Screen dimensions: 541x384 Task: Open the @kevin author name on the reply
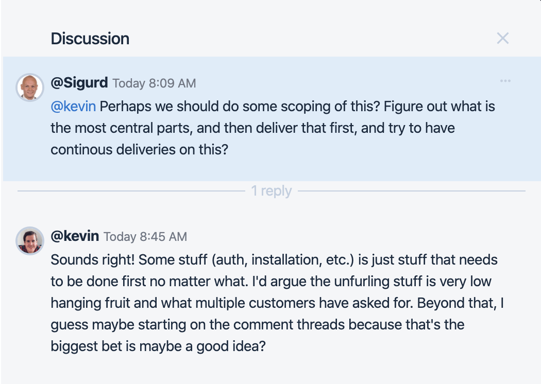[75, 236]
